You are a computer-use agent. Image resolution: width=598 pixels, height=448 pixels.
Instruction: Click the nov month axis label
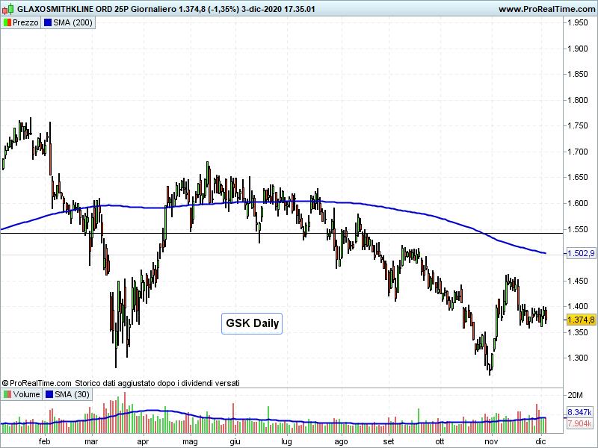pyautogui.click(x=491, y=441)
